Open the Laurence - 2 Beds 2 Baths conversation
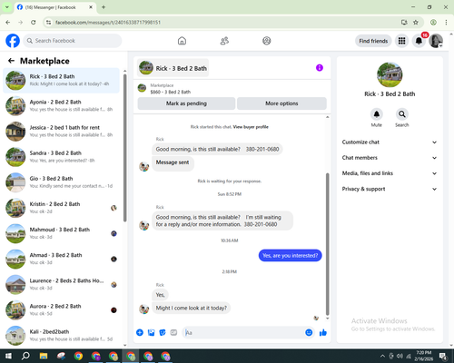The height and width of the screenshot is (363, 454). (61, 285)
